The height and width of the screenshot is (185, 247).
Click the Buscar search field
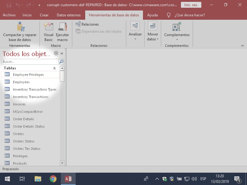(30, 62)
